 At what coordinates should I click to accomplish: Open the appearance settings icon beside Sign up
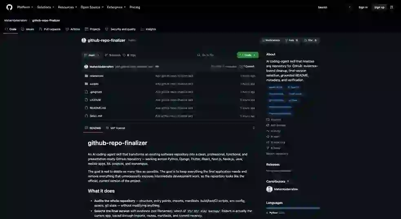point(392,7)
